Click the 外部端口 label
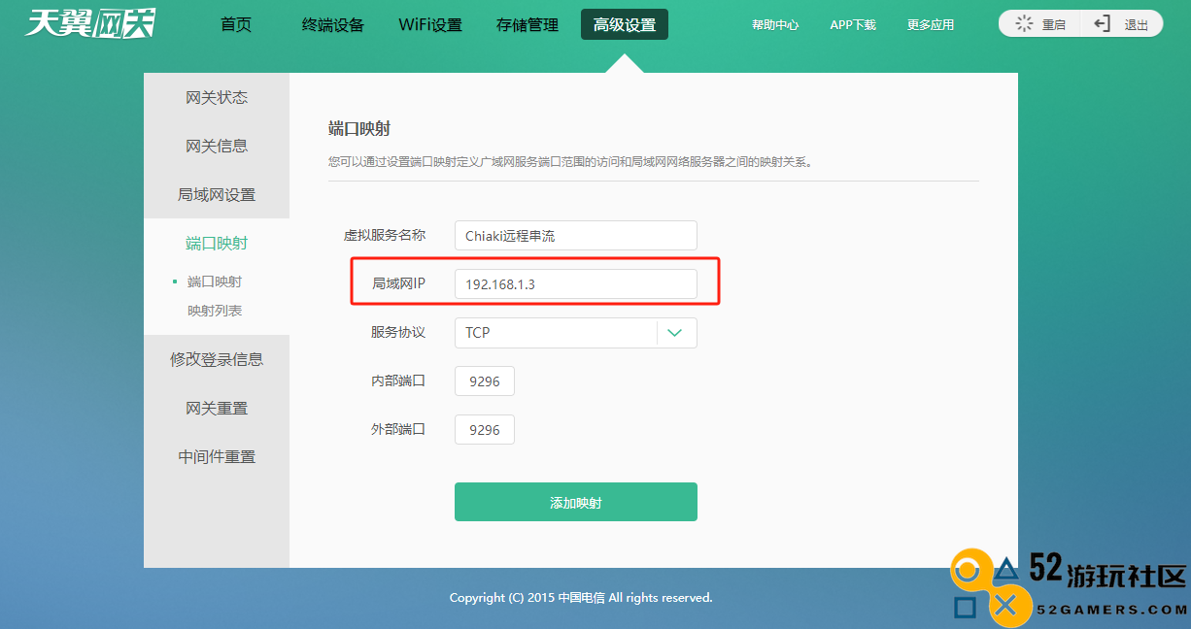The height and width of the screenshot is (629, 1191). click(398, 429)
